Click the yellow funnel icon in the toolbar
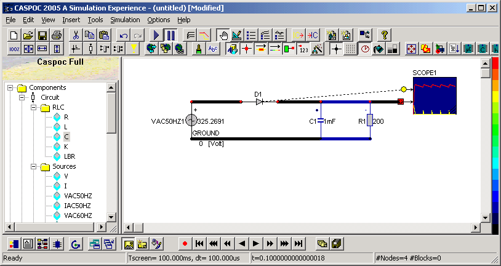Screen dimensions: 501x266 [134, 49]
